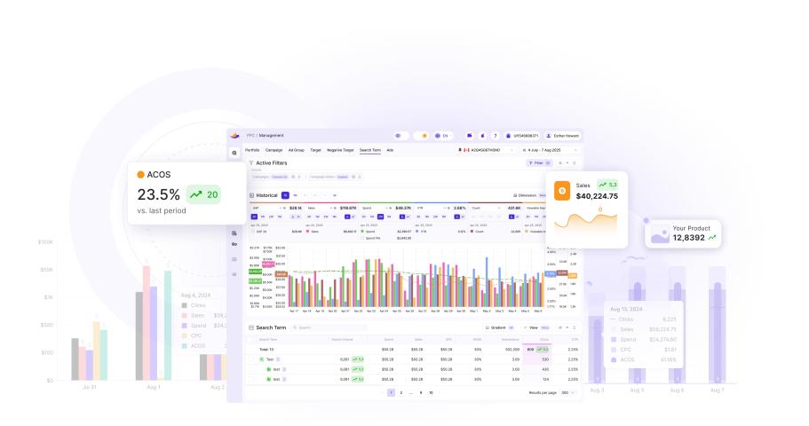Open the Negative Target tab
The width and height of the screenshot is (809, 426).
coord(340,150)
